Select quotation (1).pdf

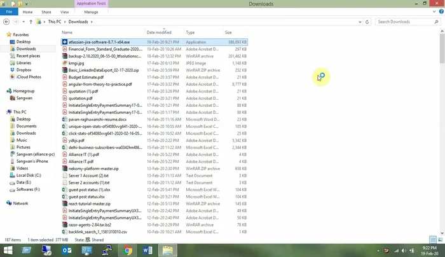[x=83, y=91]
